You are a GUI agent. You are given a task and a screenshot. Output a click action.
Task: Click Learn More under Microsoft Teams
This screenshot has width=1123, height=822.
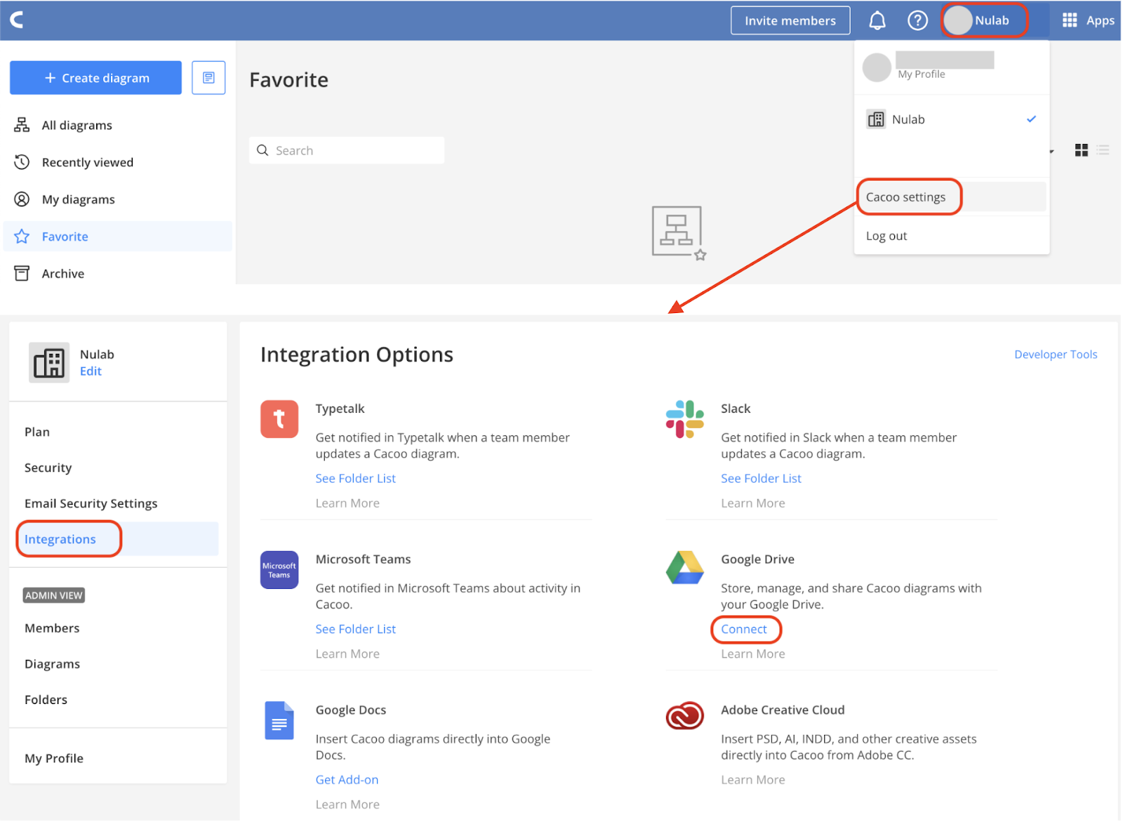click(347, 654)
